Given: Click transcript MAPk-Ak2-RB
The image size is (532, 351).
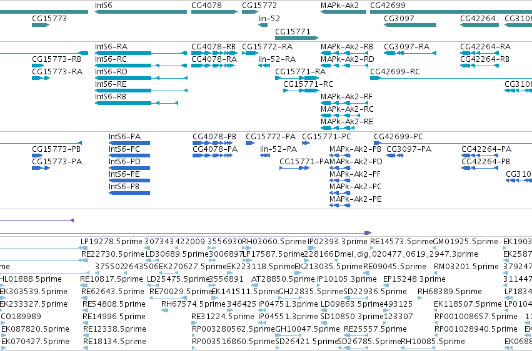Looking at the screenshot, I should tap(343, 53).
